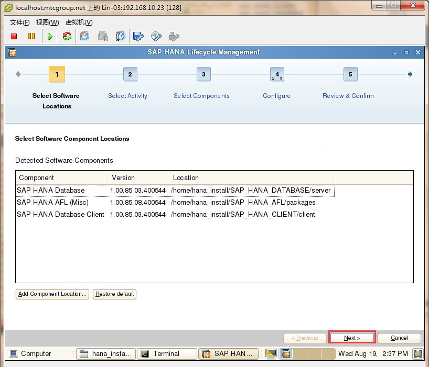Switch to Terminal in the taskbar
The width and height of the screenshot is (429, 367).
[166, 353]
